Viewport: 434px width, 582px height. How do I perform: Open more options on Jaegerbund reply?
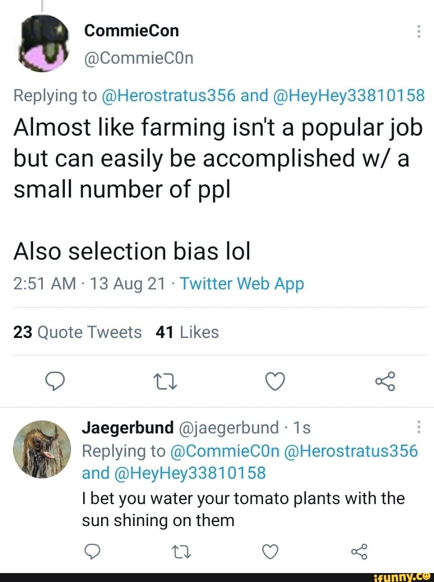point(418,427)
